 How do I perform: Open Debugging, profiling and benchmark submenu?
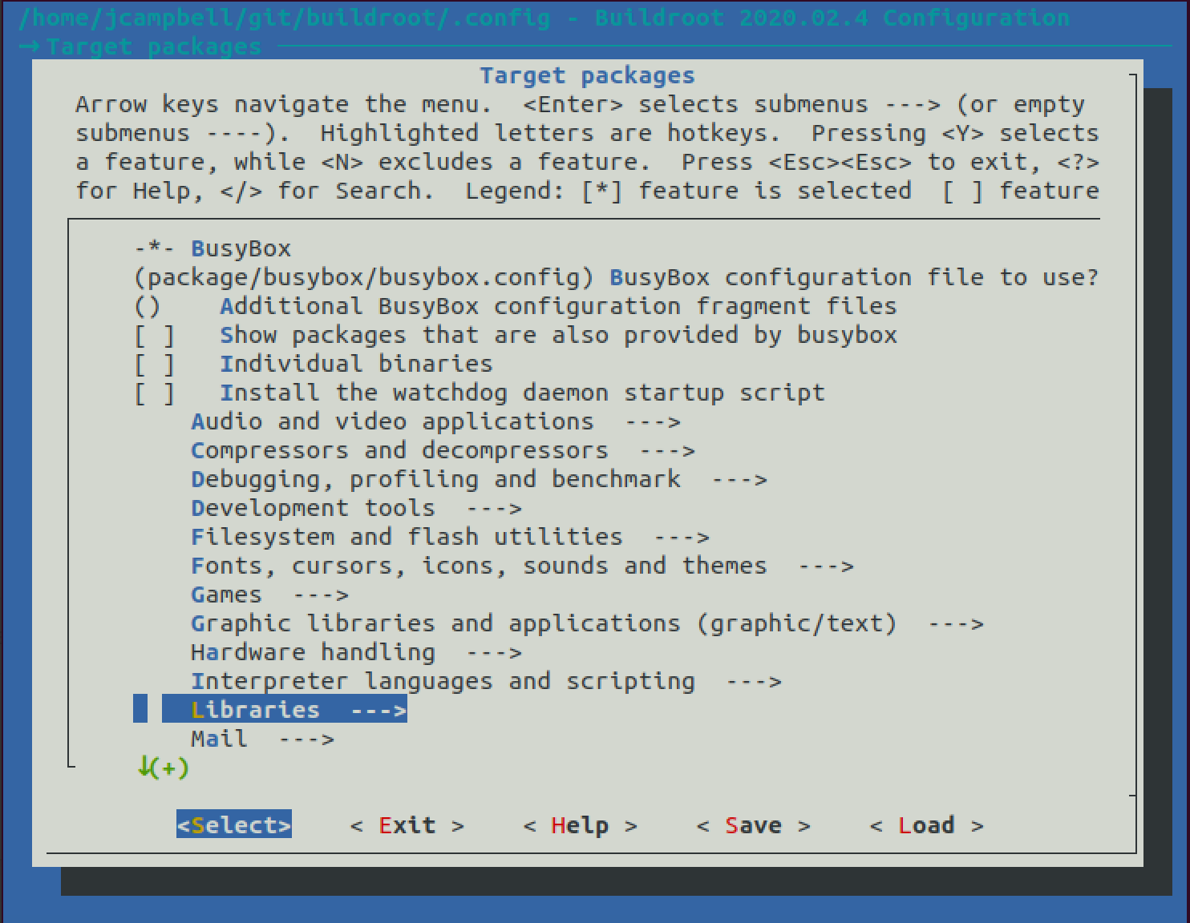point(479,479)
